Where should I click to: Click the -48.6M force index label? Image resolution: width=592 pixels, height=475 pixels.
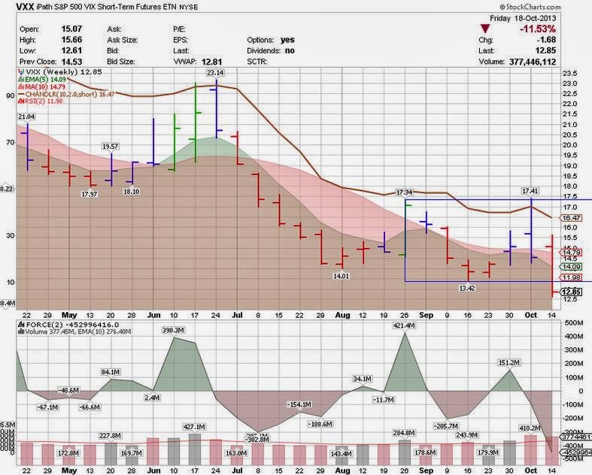[x=68, y=390]
